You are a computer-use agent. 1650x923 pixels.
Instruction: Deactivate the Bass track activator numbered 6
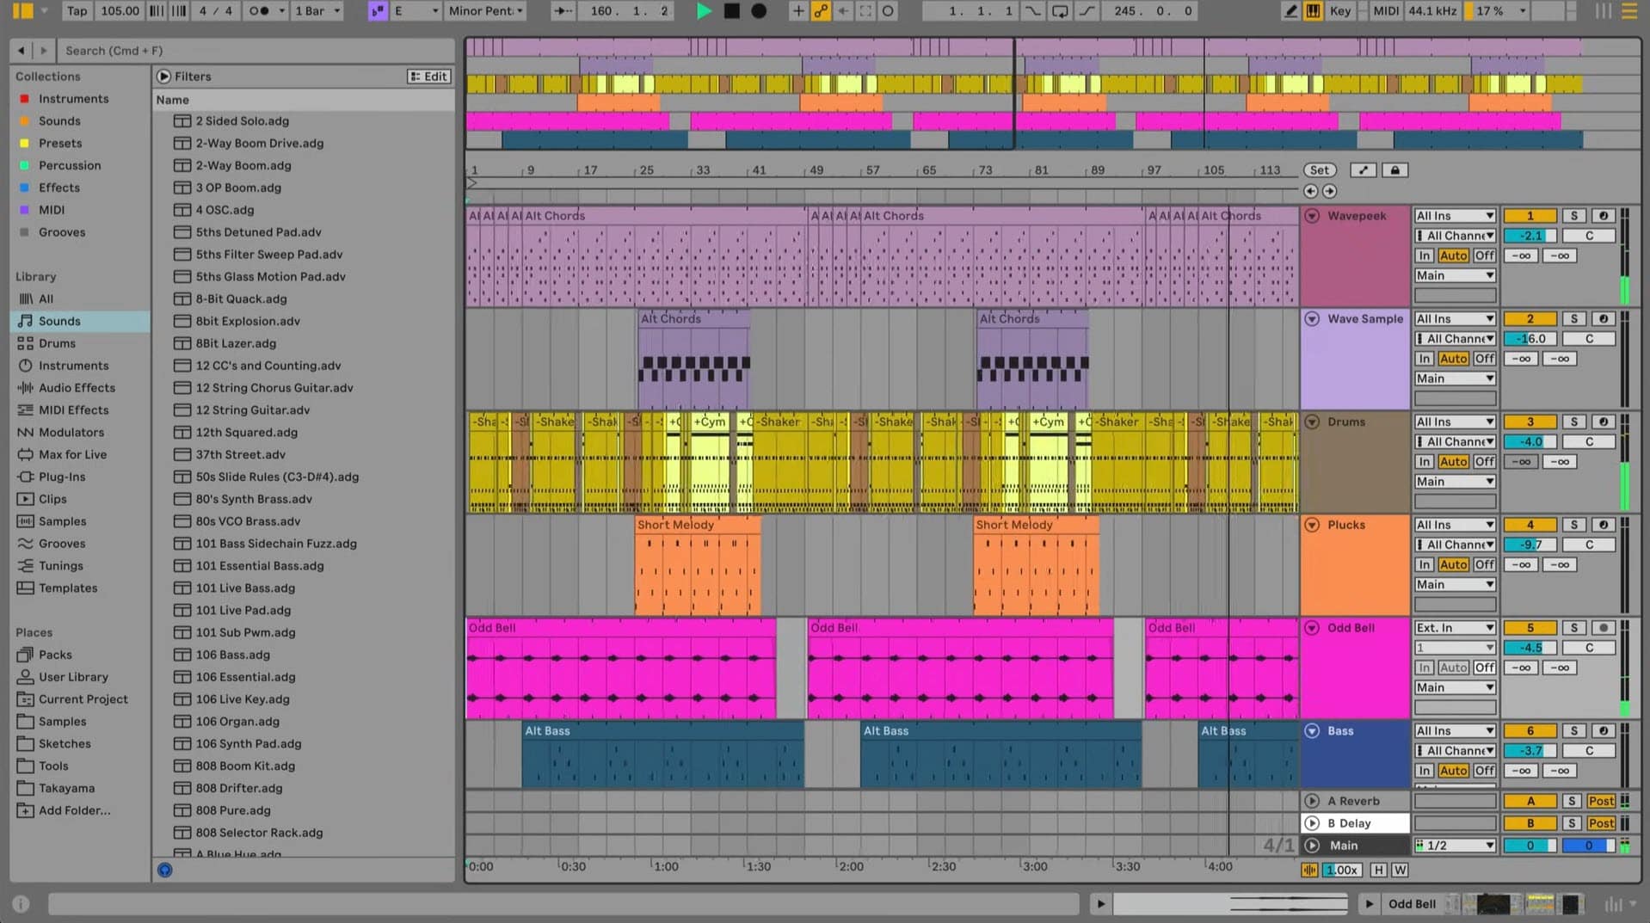pos(1530,730)
